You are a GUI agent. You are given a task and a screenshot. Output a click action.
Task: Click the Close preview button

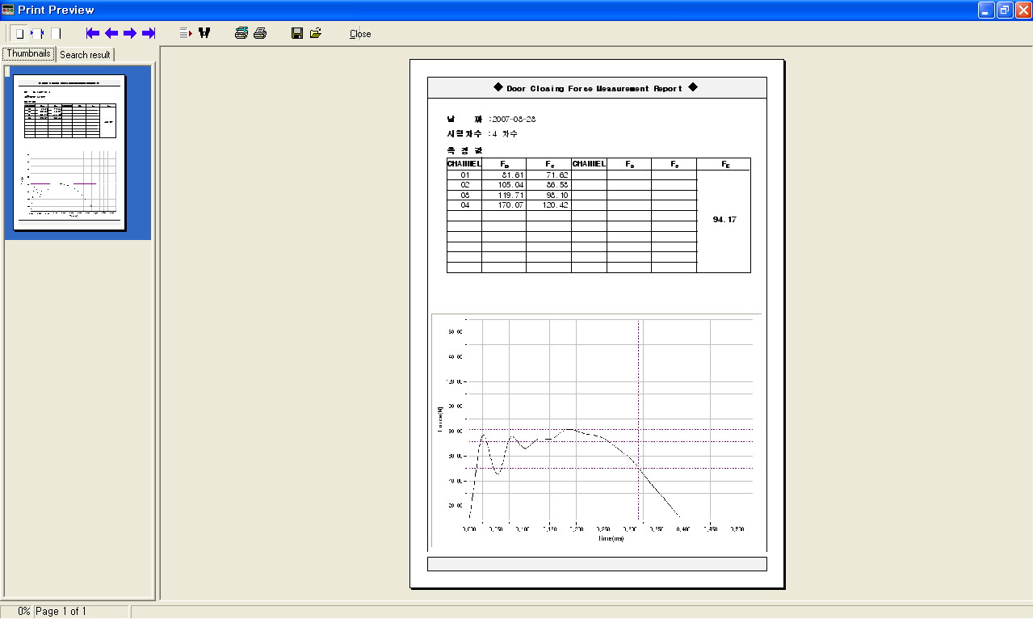coord(360,34)
